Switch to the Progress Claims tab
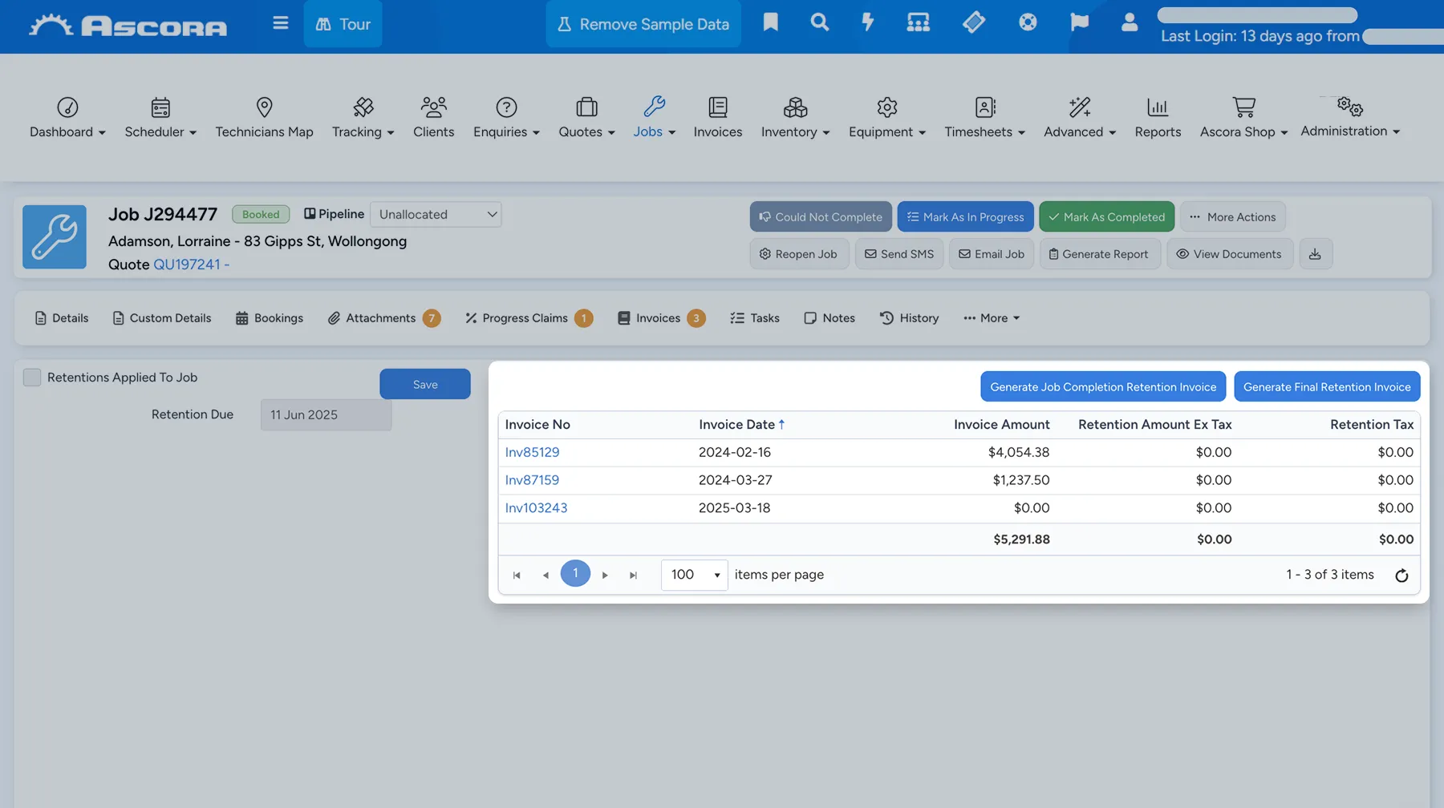Image resolution: width=1444 pixels, height=808 pixels. point(529,318)
